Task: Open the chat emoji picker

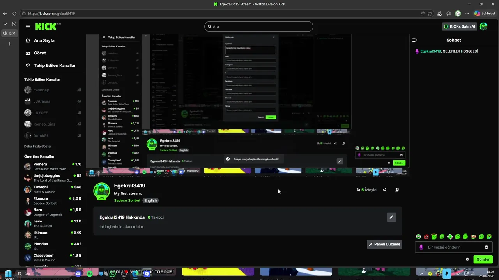Action: pos(487,247)
